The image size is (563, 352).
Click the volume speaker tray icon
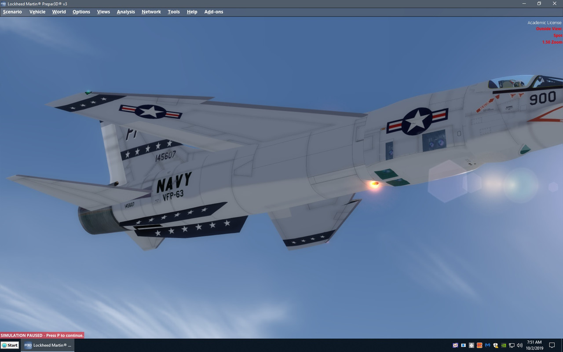point(520,345)
